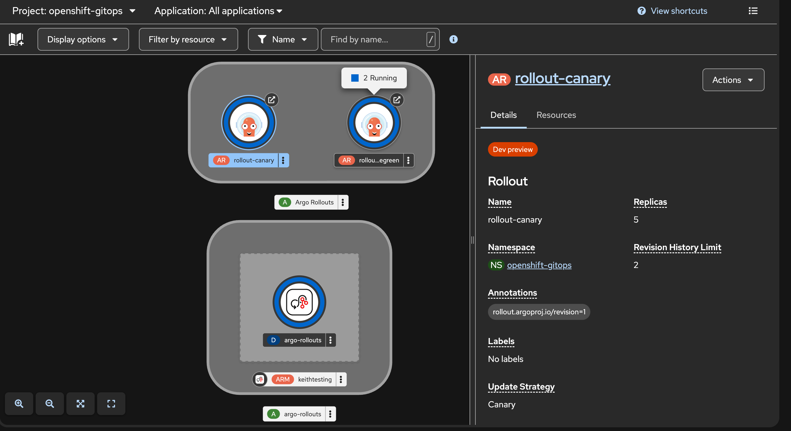Click the fit to screen icon

pyautogui.click(x=81, y=404)
